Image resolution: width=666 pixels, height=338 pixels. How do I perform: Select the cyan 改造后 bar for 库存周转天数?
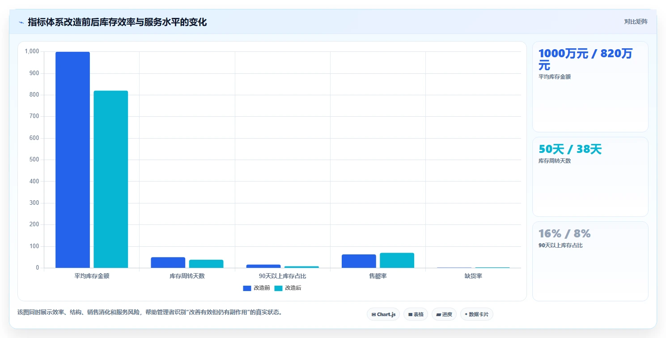pos(206,264)
